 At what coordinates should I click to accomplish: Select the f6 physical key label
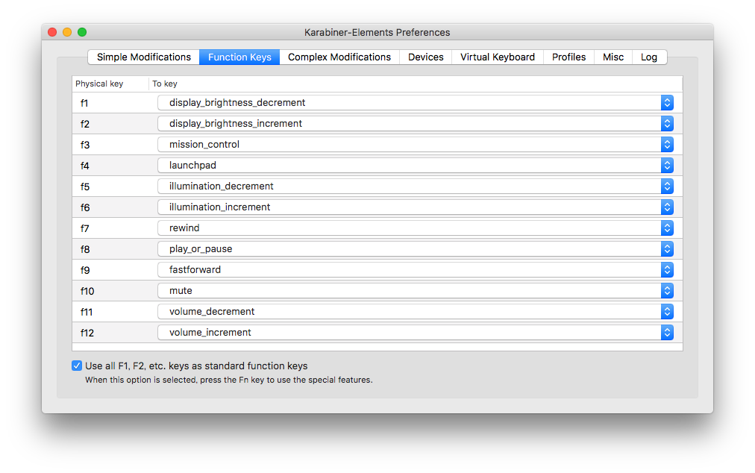[x=85, y=207]
